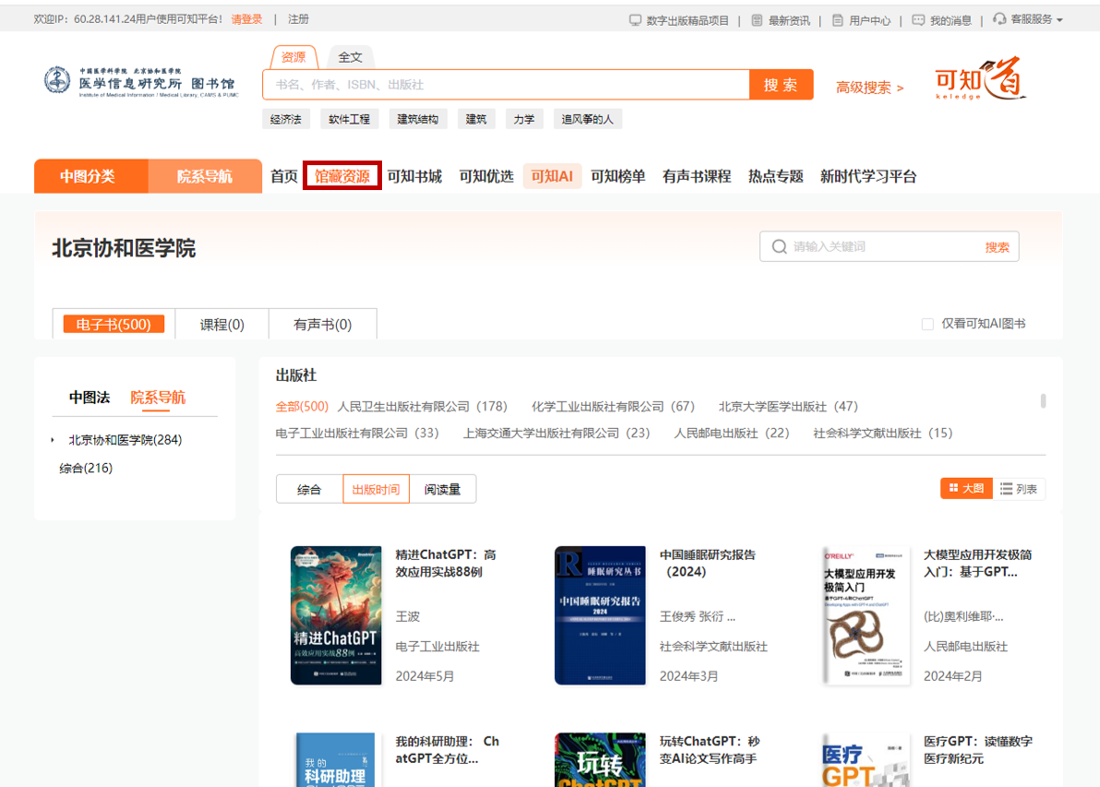Viewport: 1100px width, 787px height.
Task: Sort results by 阅读量
Action: tap(443, 490)
